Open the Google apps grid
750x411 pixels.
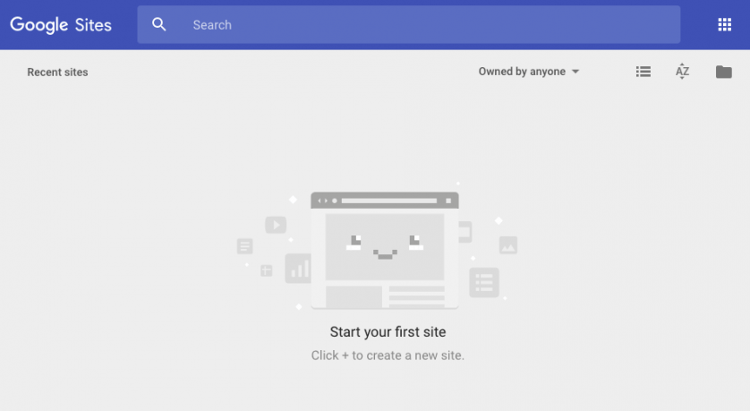click(x=724, y=24)
